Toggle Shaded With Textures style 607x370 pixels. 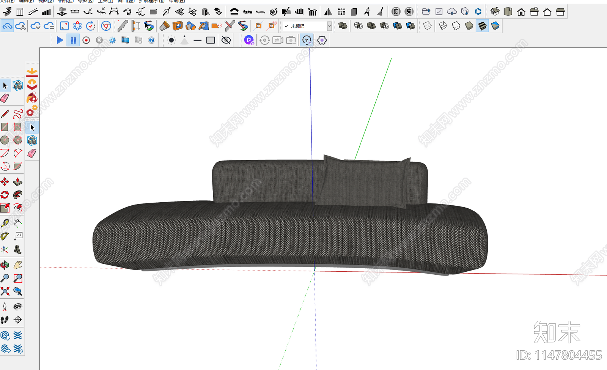482,26
